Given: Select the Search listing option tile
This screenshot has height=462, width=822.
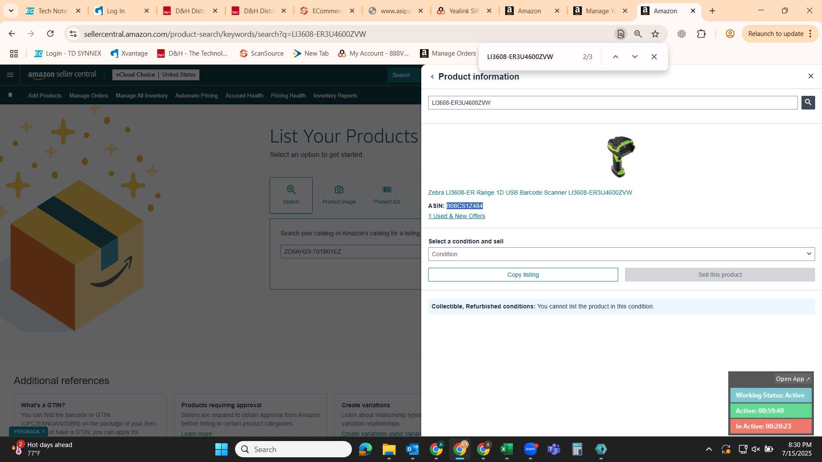Looking at the screenshot, I should [291, 195].
